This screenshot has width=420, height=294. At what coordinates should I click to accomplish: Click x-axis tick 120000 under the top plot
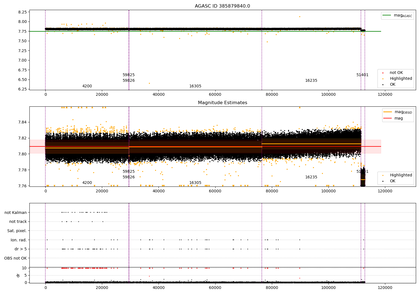385,95
